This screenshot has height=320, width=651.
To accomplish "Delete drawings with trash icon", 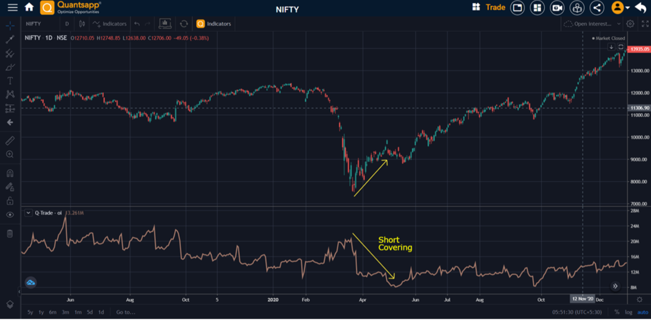I will (x=10, y=234).
